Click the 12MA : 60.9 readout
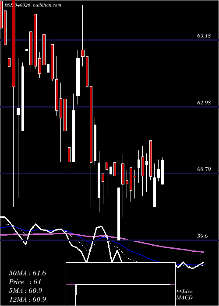Viewport: 219px width, 306px height. click(28, 299)
